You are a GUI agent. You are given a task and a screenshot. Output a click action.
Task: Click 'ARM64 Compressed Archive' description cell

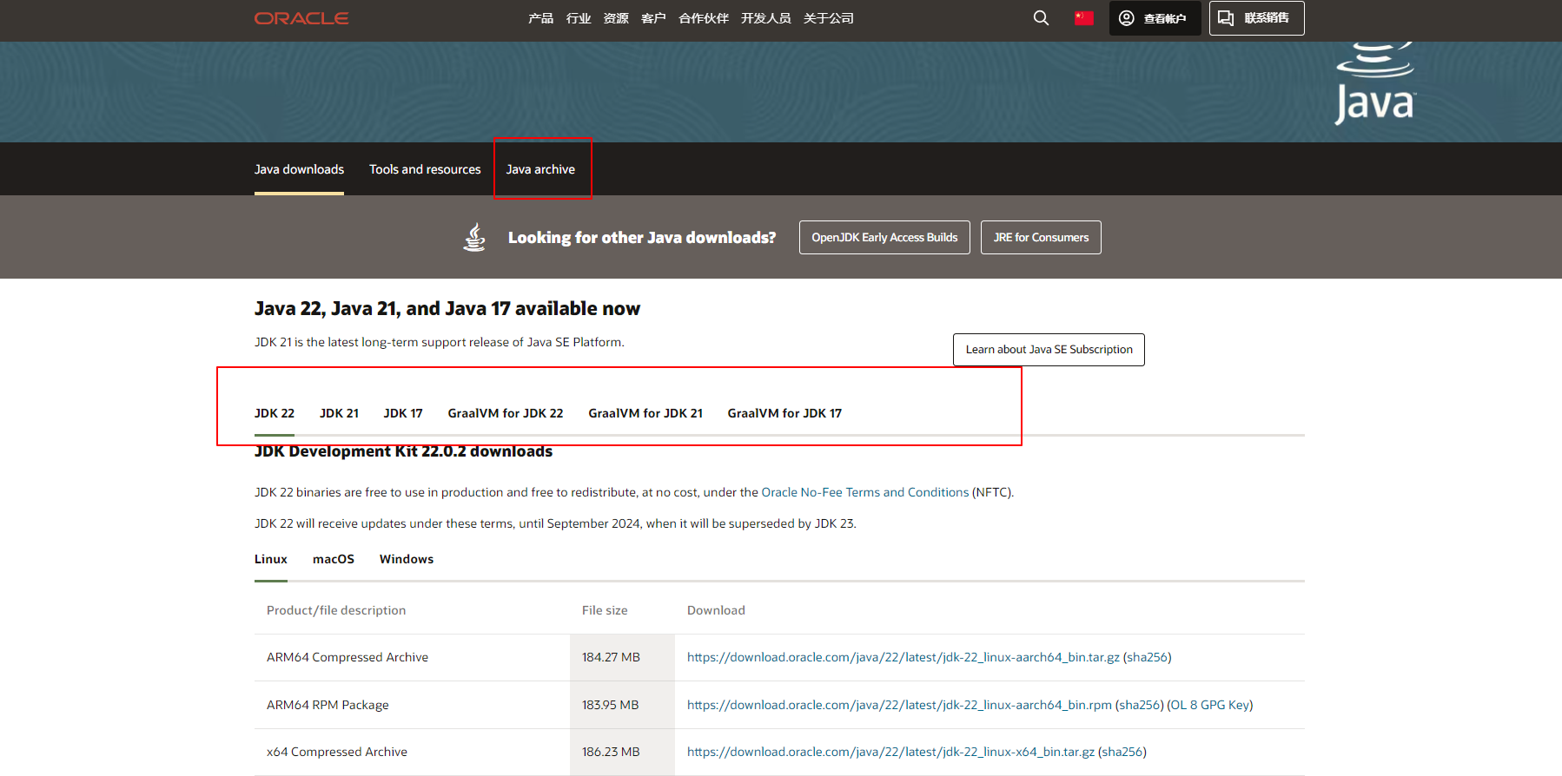[x=347, y=657]
